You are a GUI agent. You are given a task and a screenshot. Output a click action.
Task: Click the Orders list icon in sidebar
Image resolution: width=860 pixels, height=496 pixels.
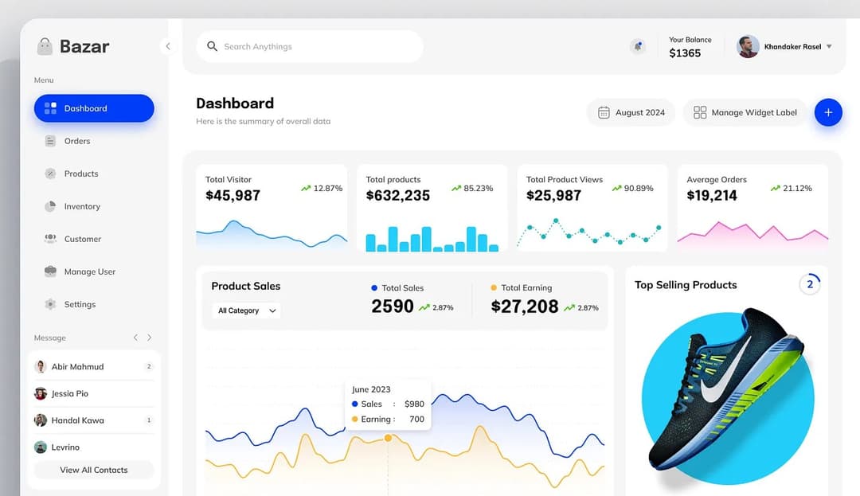[x=49, y=141]
